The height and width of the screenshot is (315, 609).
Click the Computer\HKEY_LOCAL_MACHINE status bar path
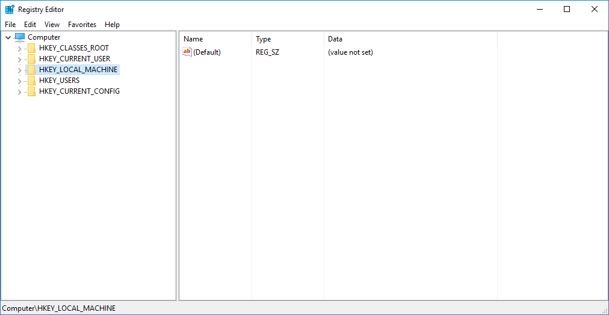(x=59, y=308)
